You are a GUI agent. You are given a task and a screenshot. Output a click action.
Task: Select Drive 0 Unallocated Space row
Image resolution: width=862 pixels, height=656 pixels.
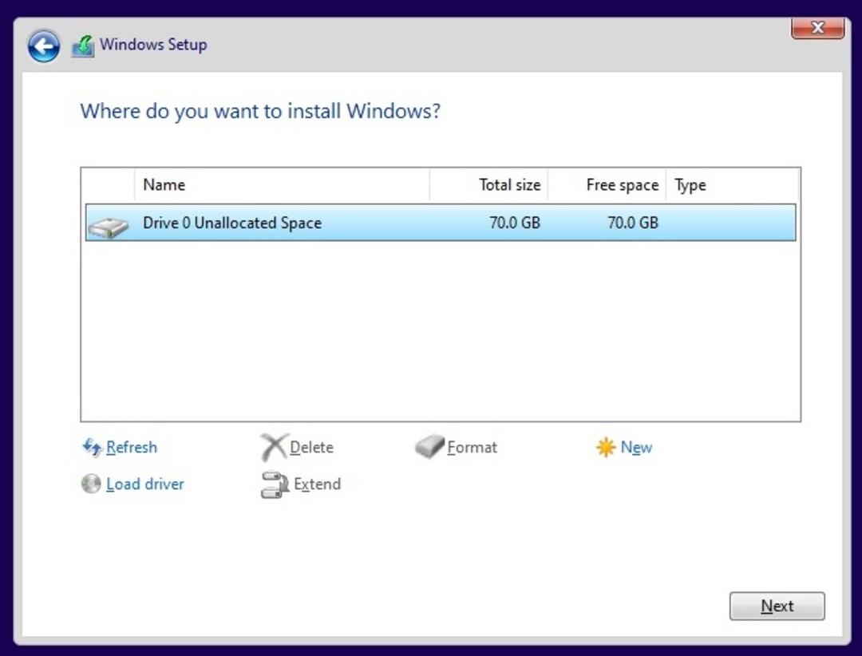click(441, 223)
